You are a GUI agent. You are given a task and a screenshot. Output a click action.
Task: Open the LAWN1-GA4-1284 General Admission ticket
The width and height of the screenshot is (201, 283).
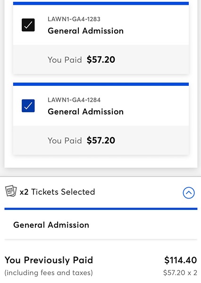101,106
